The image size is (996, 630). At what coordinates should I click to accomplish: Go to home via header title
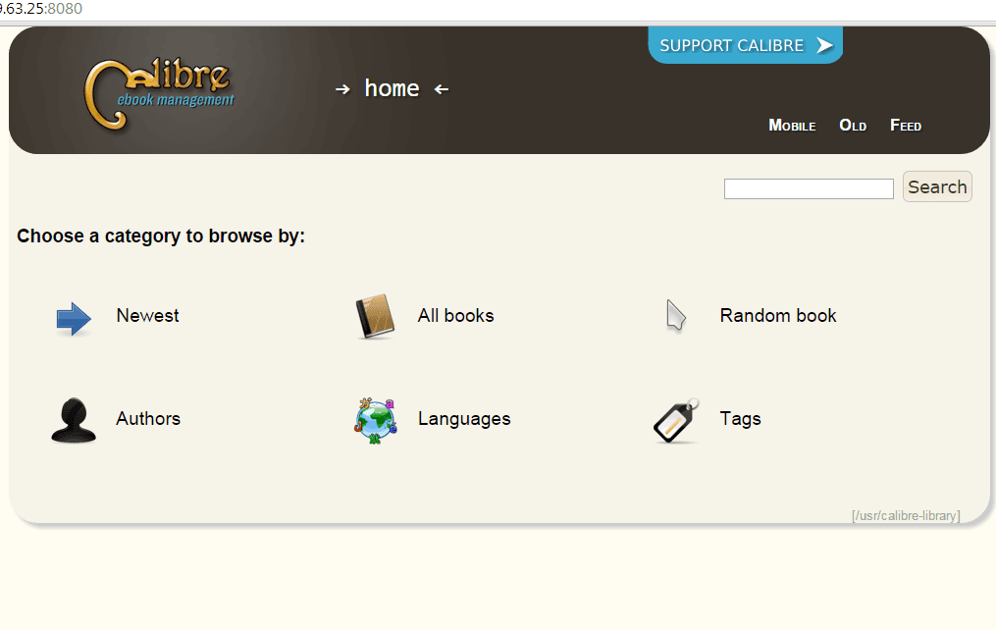pos(392,88)
